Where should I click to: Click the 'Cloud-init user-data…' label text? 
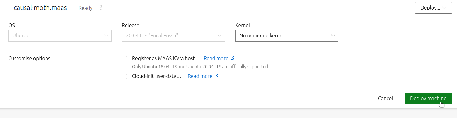pos(156,76)
